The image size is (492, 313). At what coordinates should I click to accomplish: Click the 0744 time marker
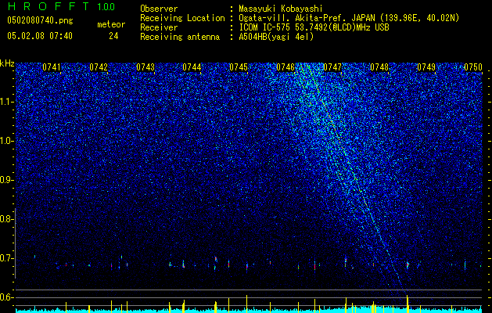coord(192,67)
